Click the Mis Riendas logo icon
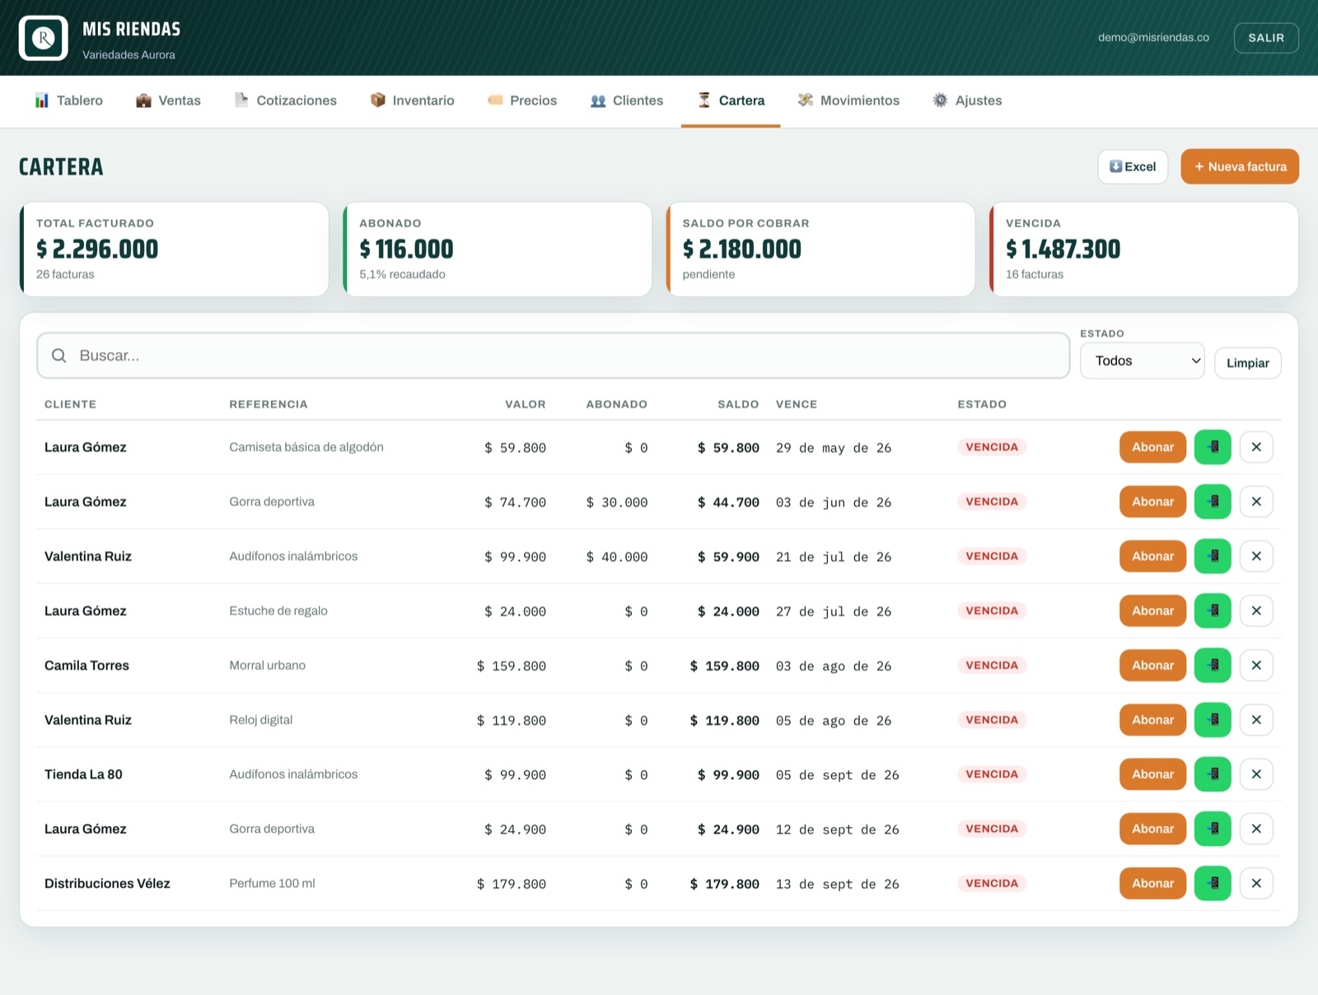 (44, 38)
